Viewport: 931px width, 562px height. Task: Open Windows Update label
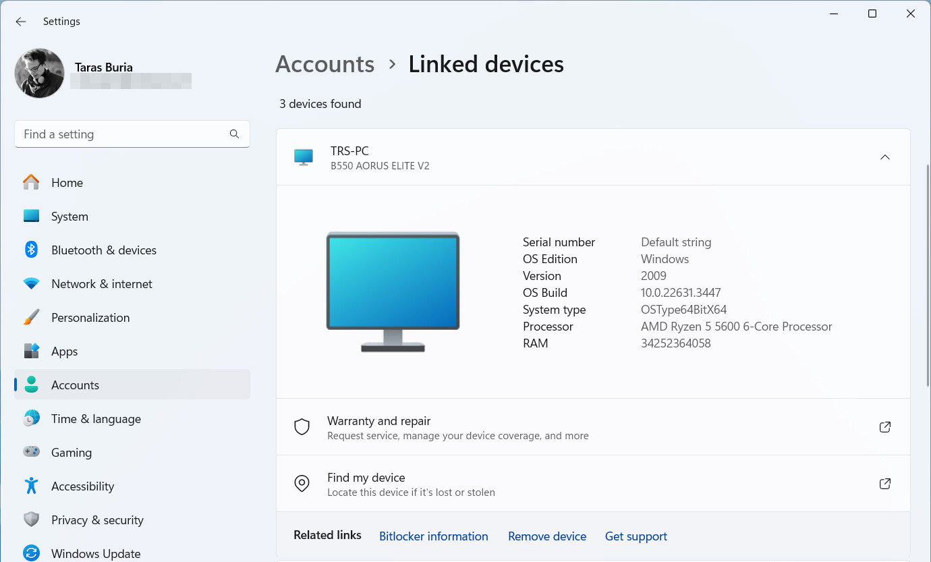click(x=96, y=554)
